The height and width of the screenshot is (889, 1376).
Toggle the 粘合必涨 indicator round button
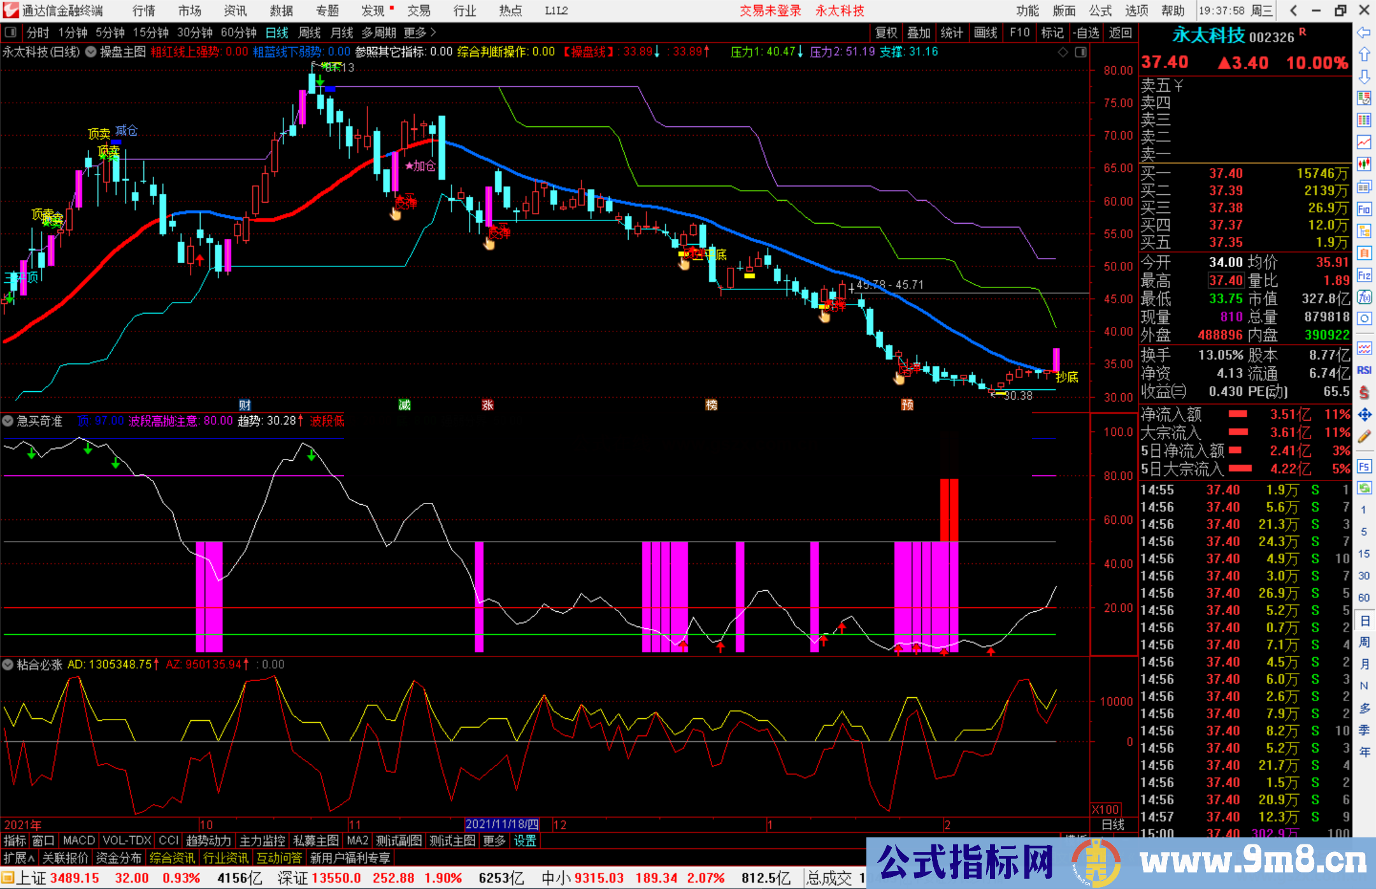[x=8, y=664]
